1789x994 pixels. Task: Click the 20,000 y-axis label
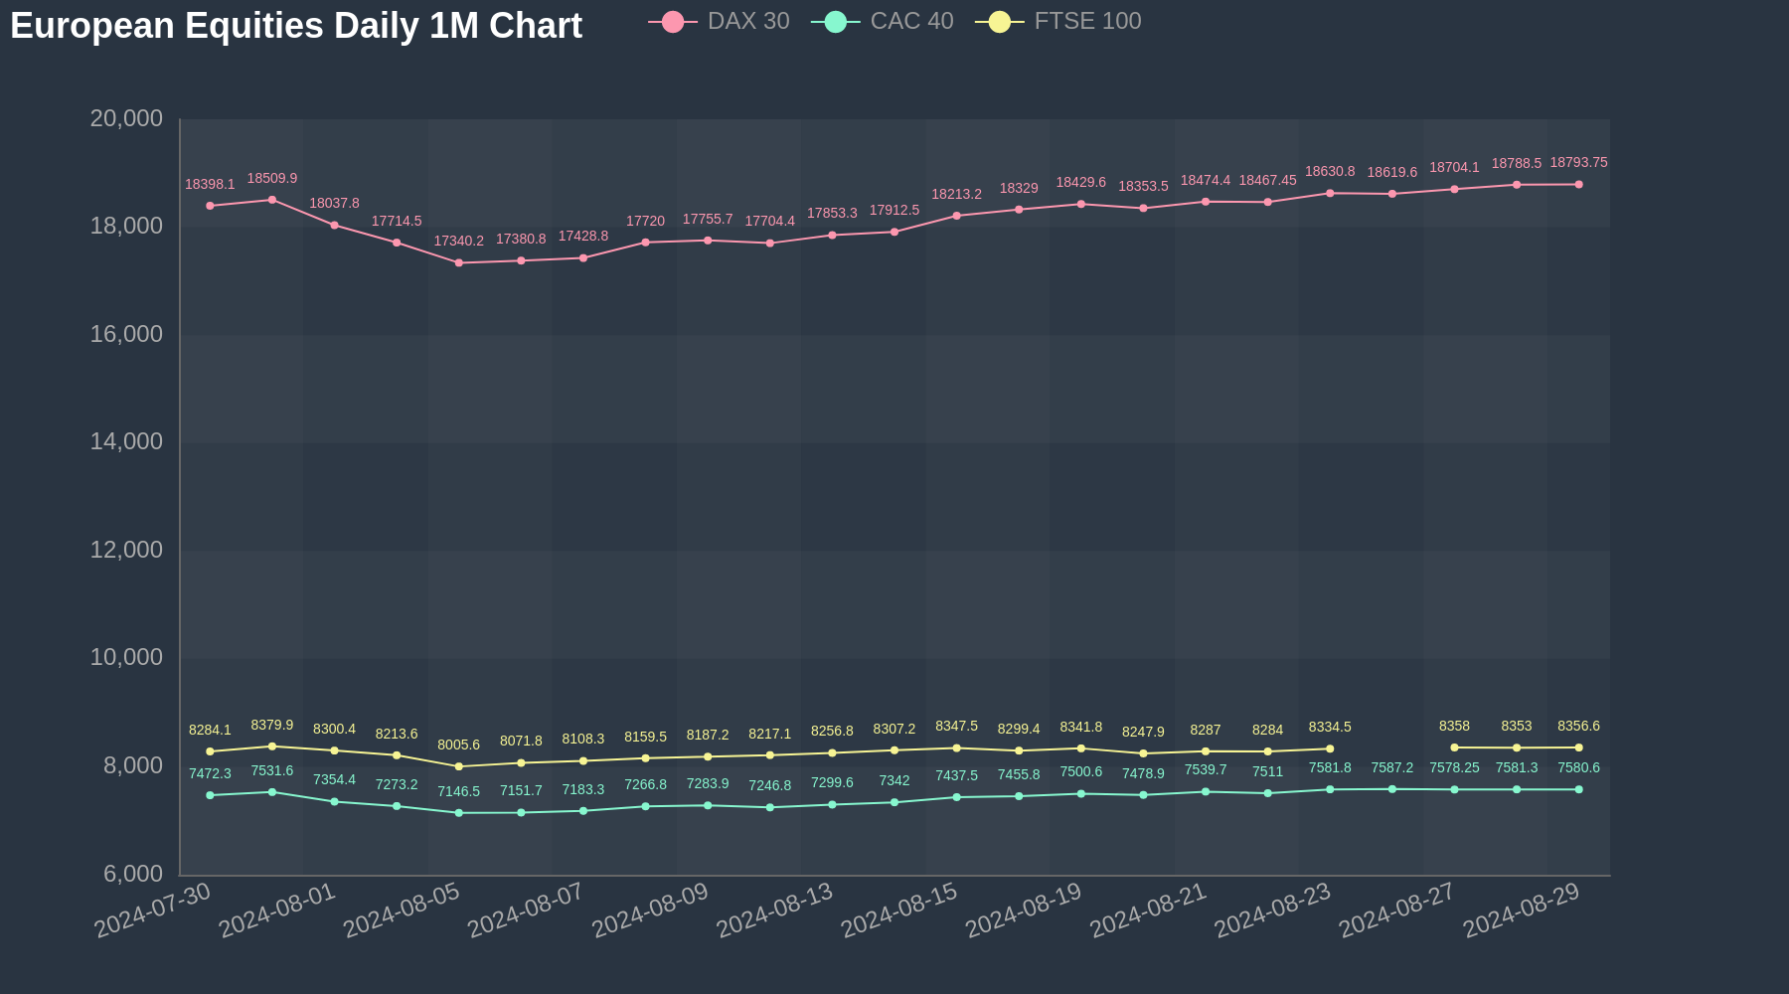(126, 118)
